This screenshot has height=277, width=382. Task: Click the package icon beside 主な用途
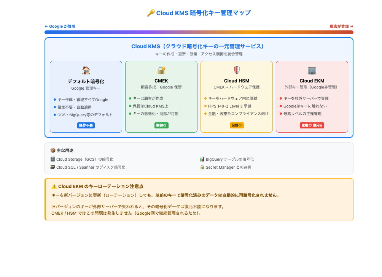tap(53, 150)
